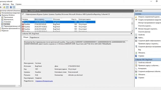Click Фильтр текущего журнала action

(148, 29)
